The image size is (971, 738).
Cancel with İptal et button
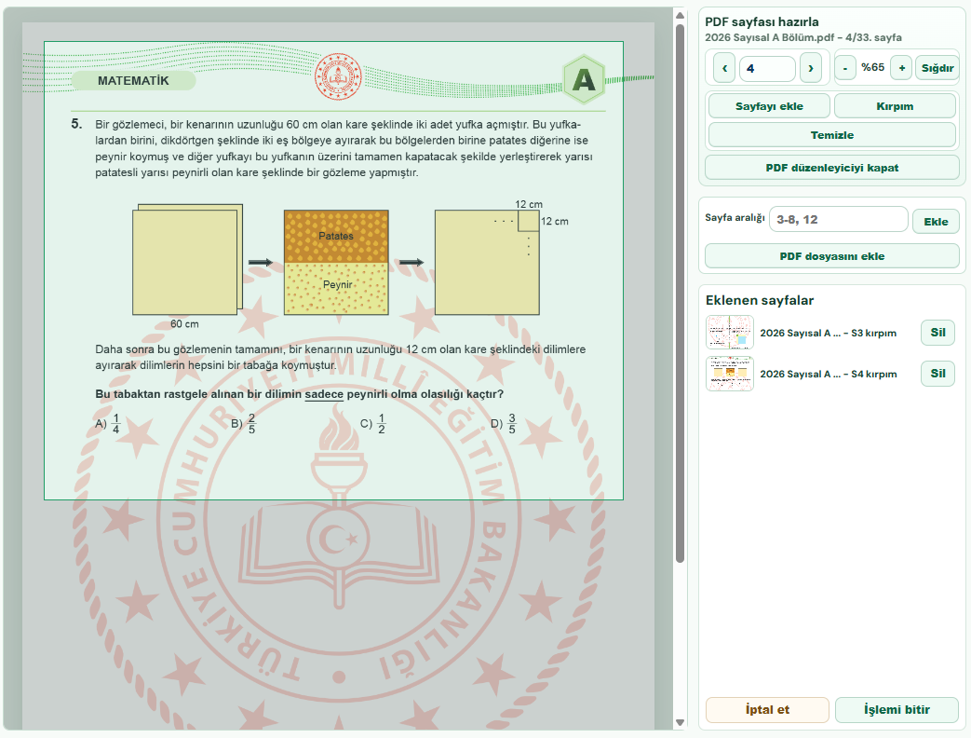[x=767, y=709]
